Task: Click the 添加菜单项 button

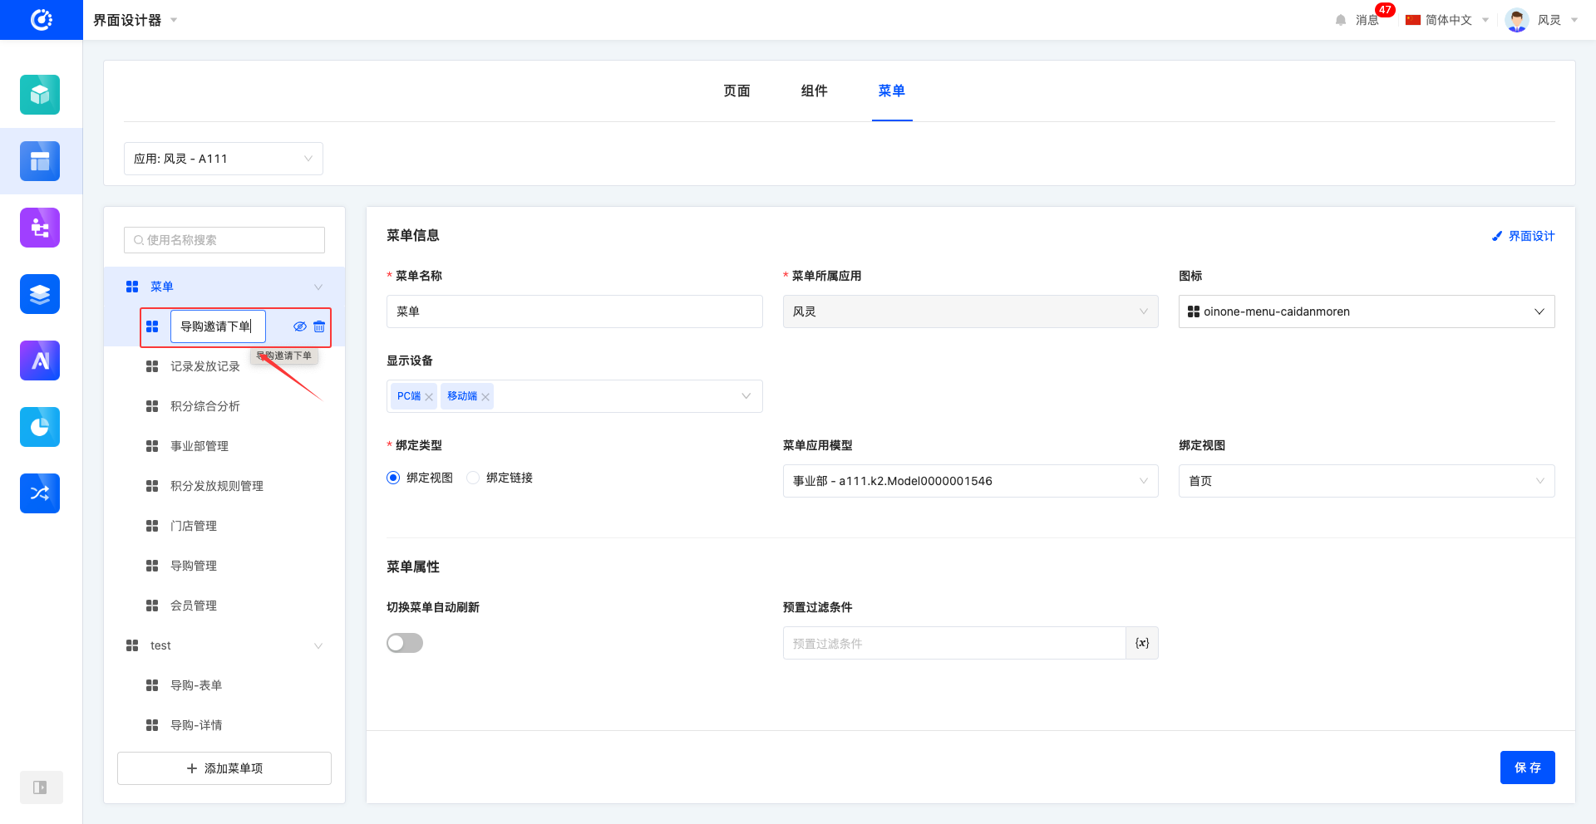Action: click(x=224, y=768)
